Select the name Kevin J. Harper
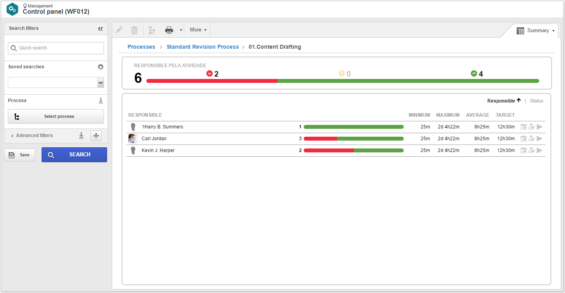This screenshot has width=565, height=293. tap(158, 150)
